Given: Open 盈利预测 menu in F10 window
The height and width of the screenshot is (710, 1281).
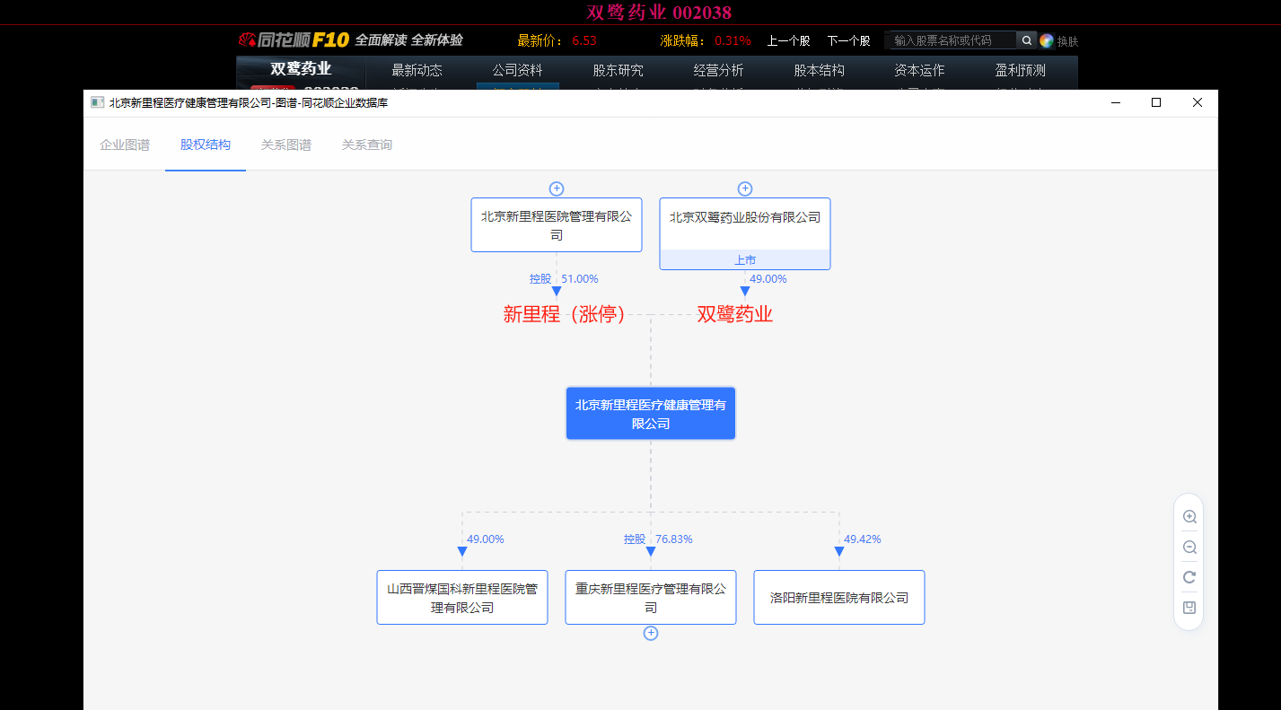Looking at the screenshot, I should click(x=1021, y=70).
